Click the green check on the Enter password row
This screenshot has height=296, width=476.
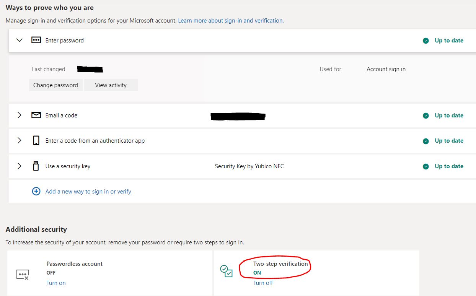[426, 41]
